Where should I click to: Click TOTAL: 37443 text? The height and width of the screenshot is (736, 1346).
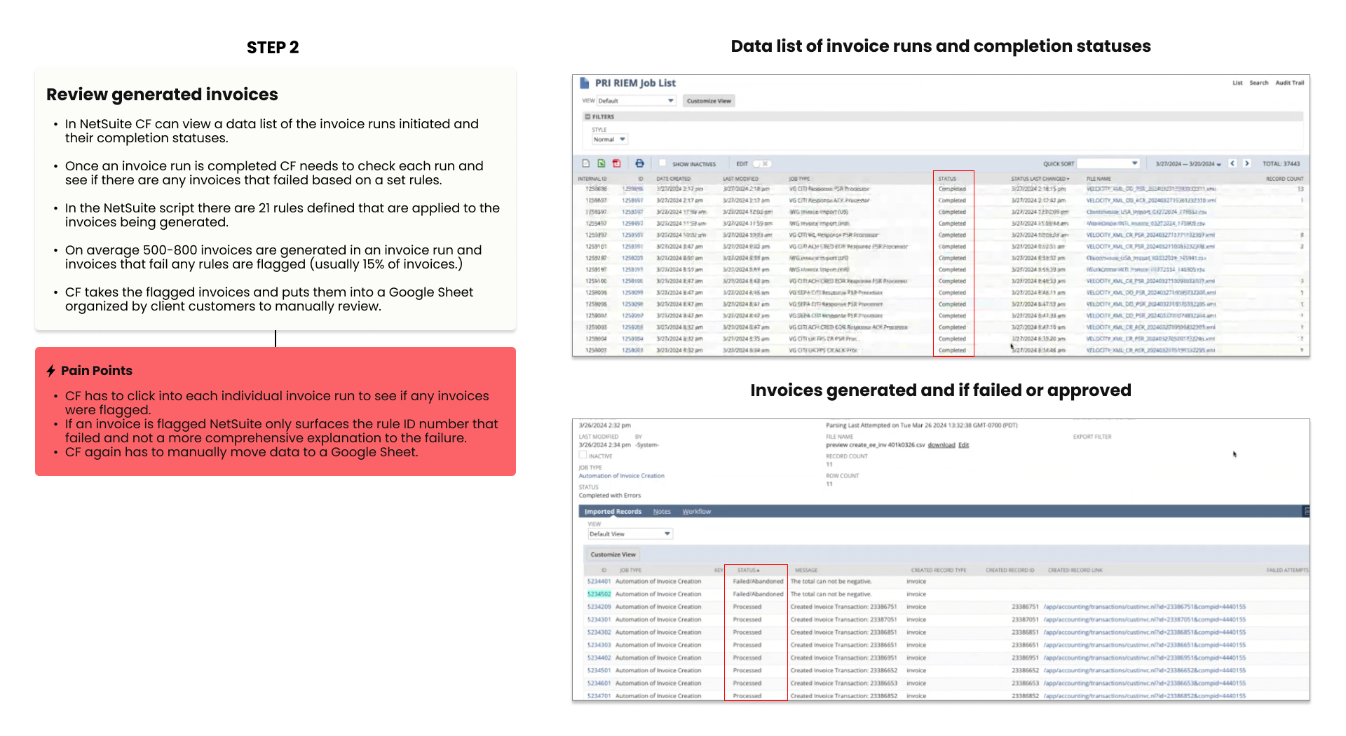pos(1281,164)
